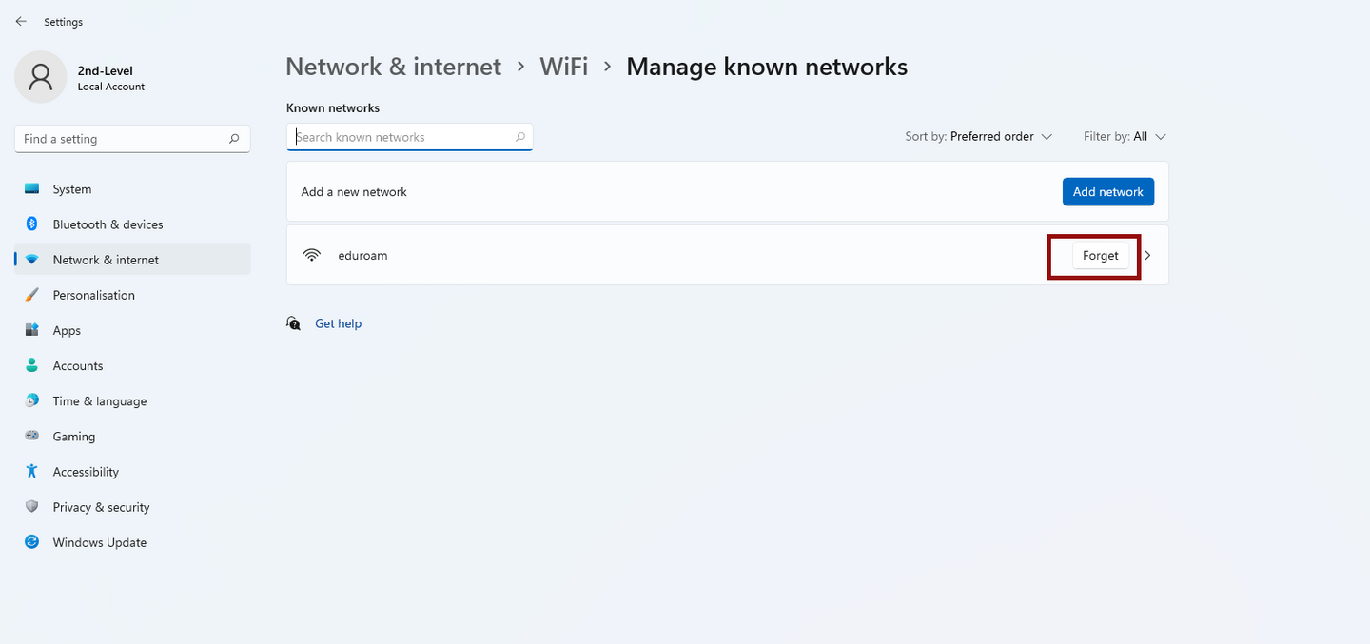1370x644 pixels.
Task: Open Apps settings
Action: 133,330
